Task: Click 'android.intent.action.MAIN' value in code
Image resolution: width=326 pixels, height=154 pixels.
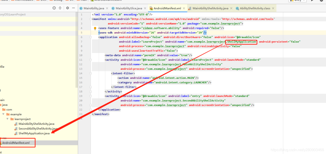Action: (173, 78)
